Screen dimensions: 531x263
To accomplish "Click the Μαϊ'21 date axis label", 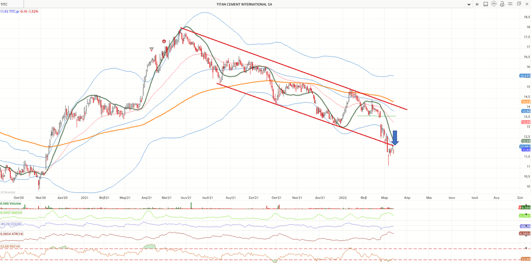I will (167, 198).
